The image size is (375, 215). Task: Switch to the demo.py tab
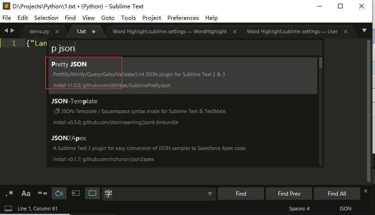(39, 31)
